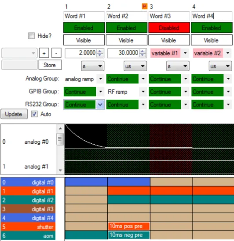Image resolution: width=234 pixels, height=241 pixels.
Task: Open Word #2 RS232 Group Continue dropdown
Action: coord(143,105)
